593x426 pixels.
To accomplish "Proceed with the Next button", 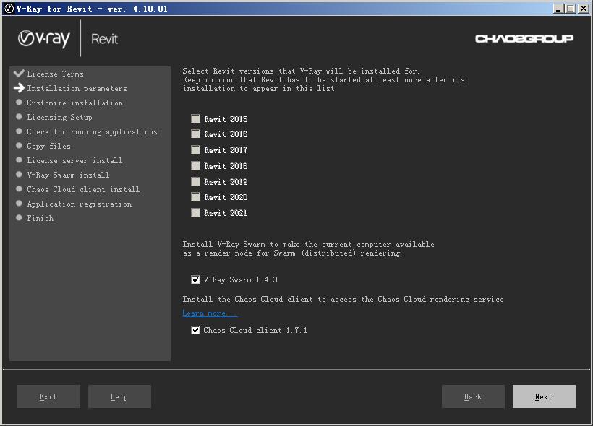I will pyautogui.click(x=544, y=396).
